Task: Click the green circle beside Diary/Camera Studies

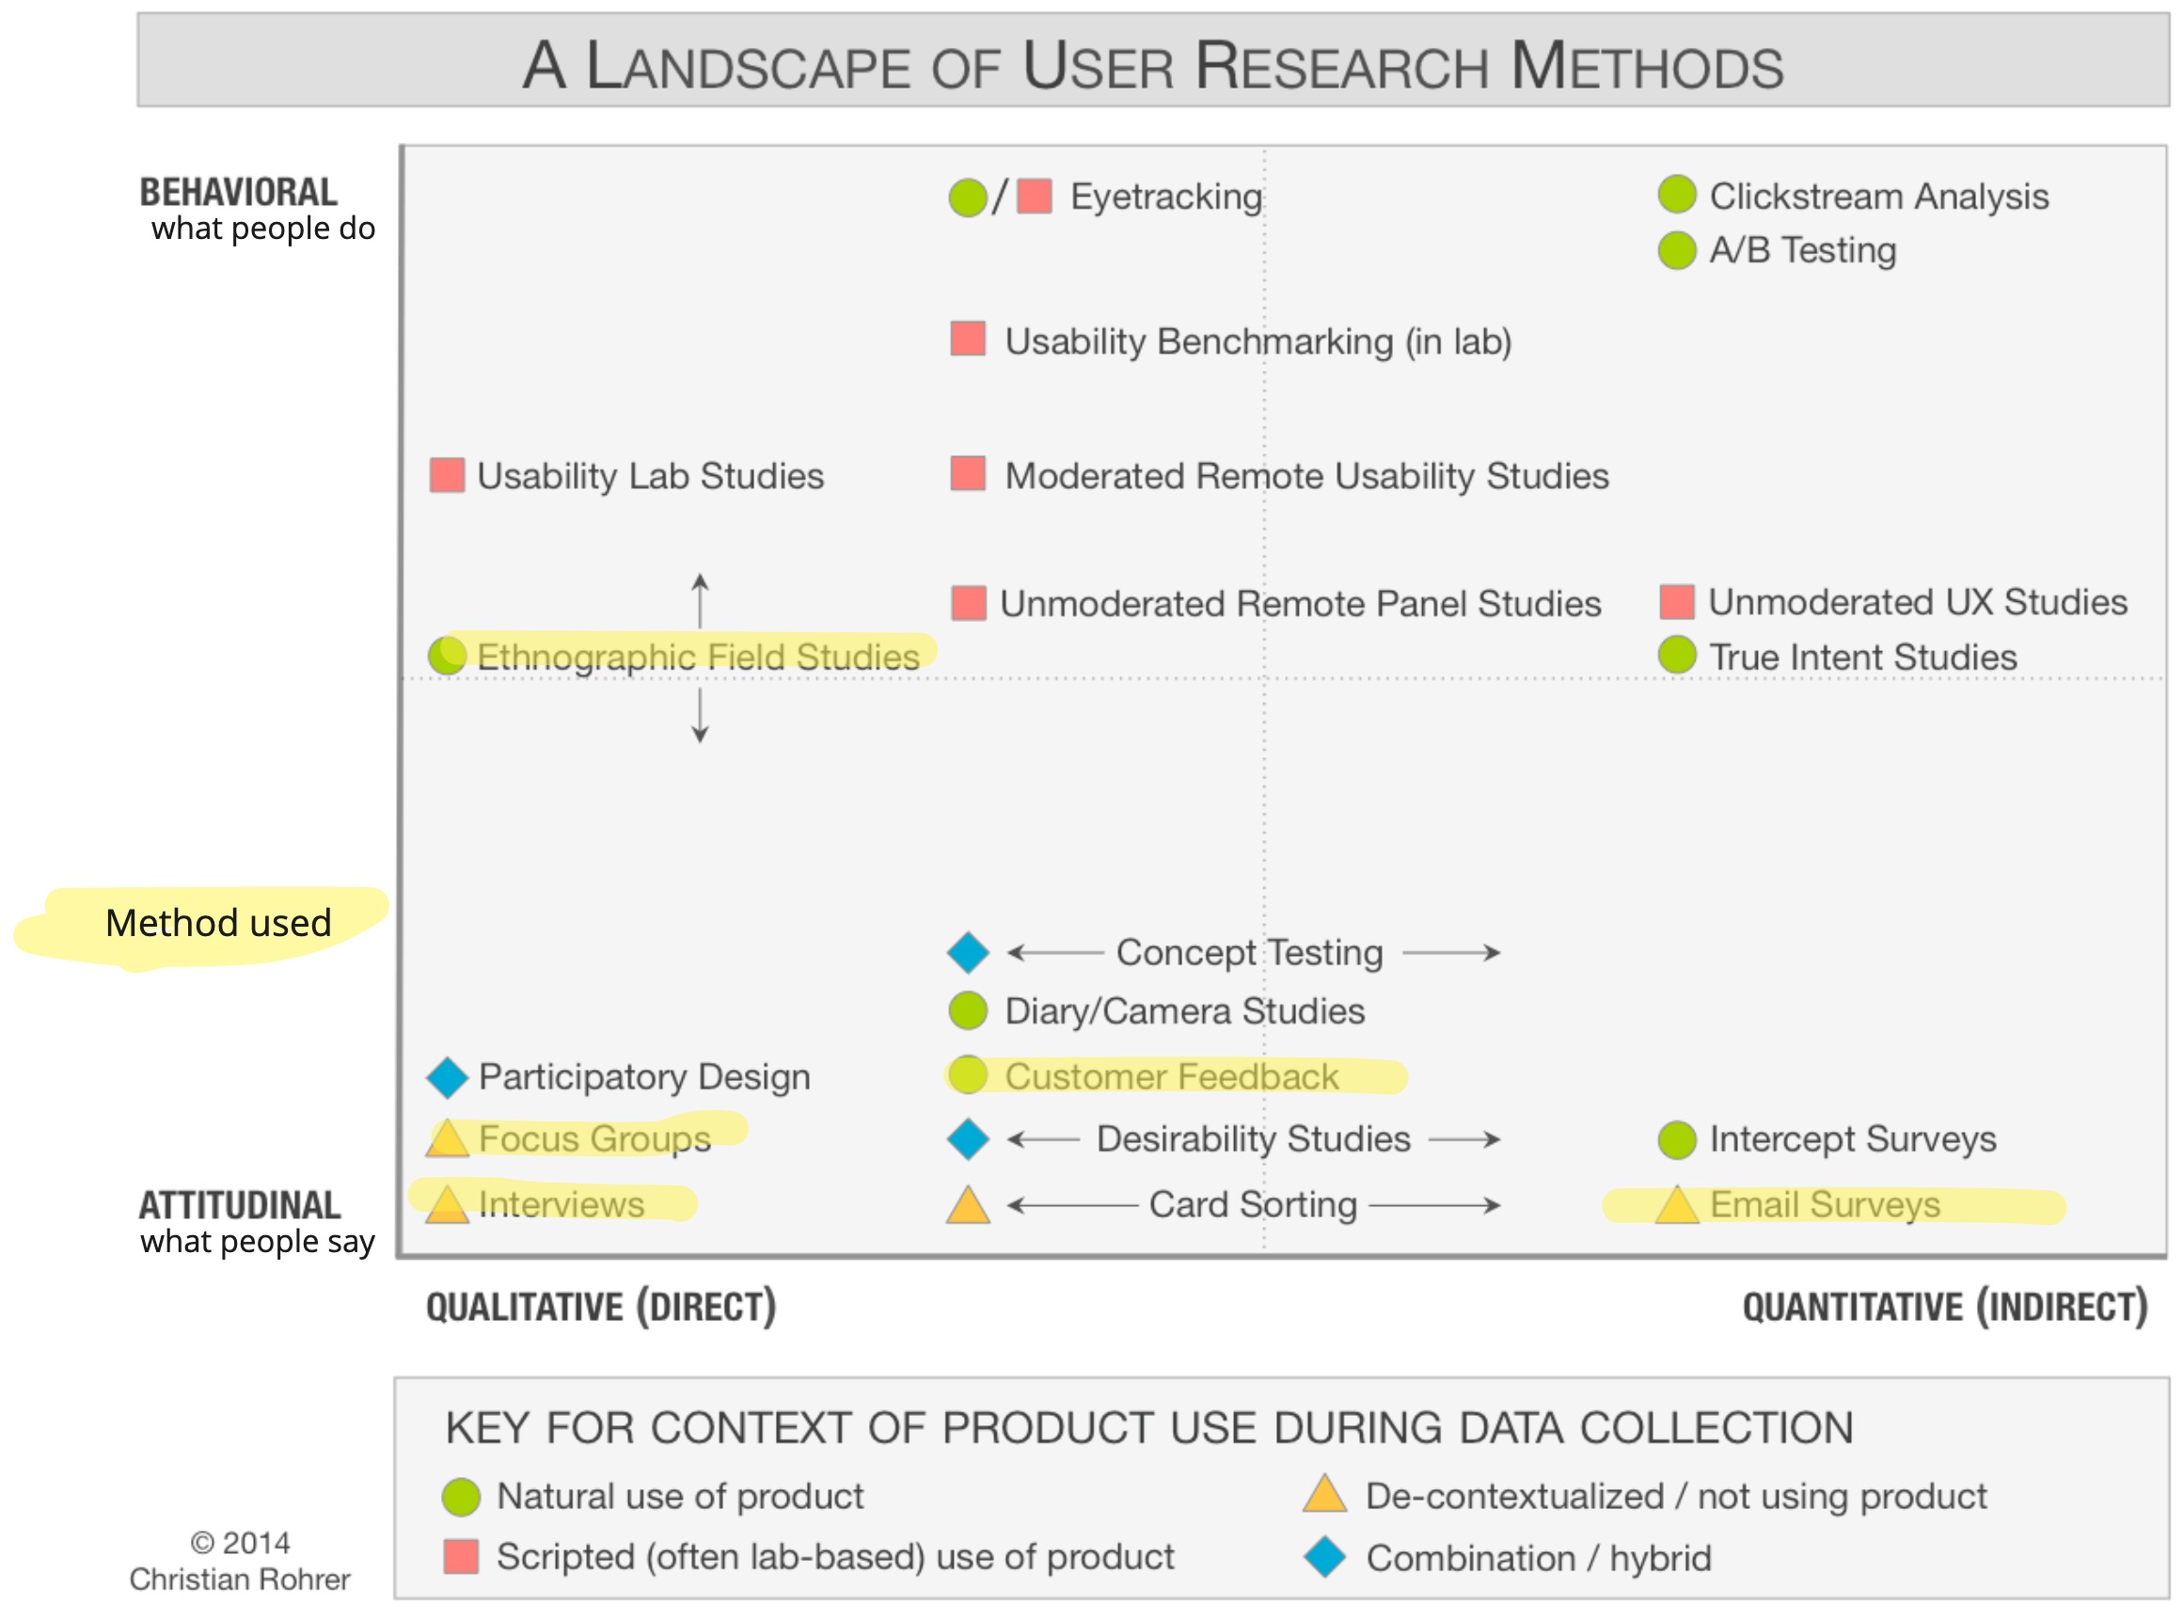Action: (968, 1011)
